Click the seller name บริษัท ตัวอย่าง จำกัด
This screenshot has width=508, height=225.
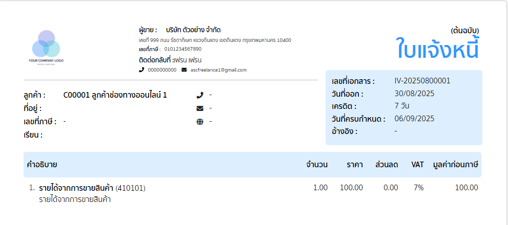point(194,30)
